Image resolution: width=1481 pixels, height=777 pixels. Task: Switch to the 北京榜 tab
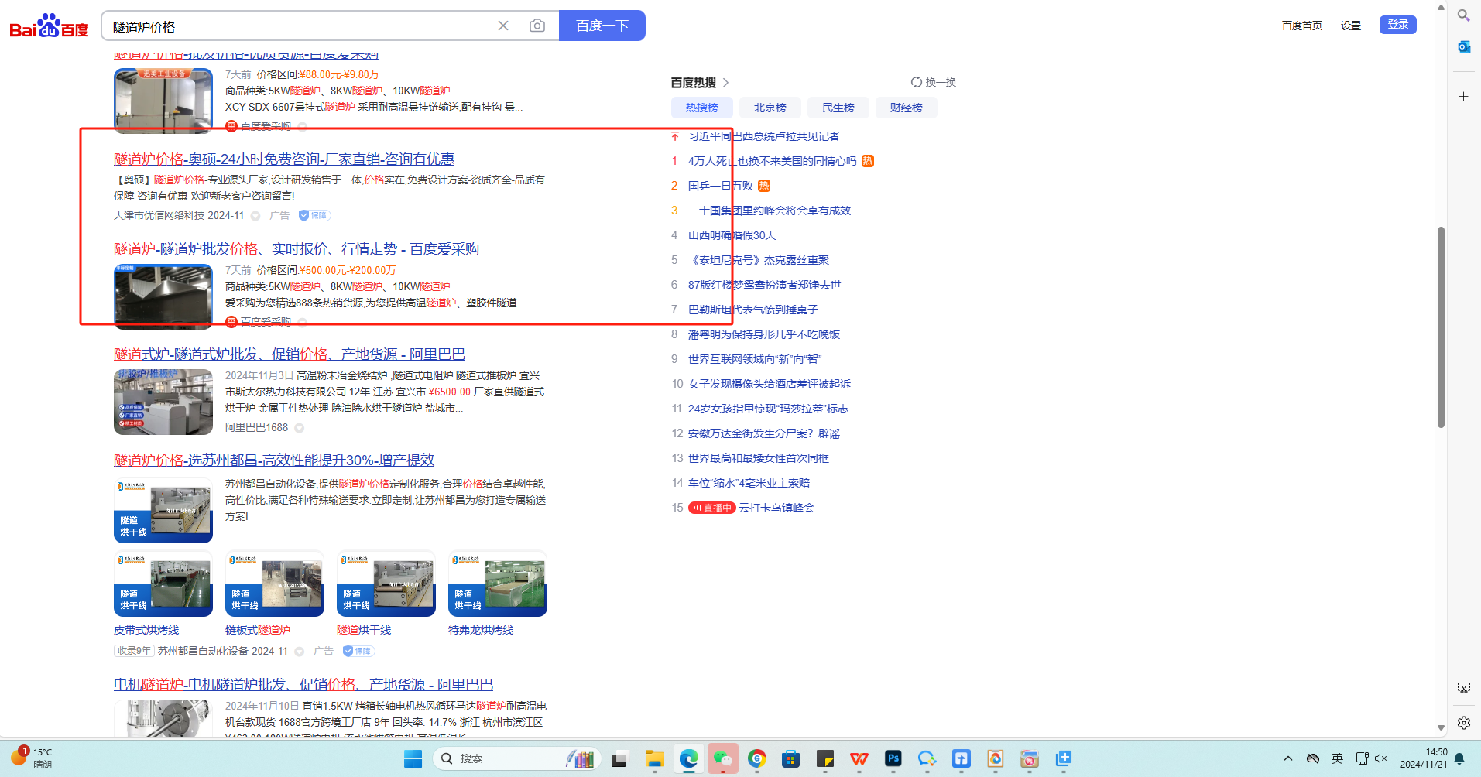770,108
